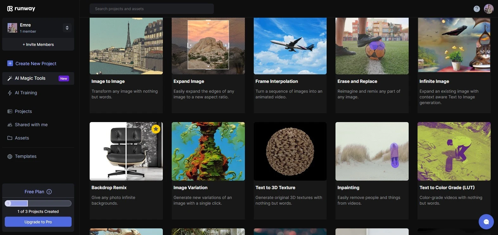
Task: Click the Inpainting title text
Action: click(348, 188)
